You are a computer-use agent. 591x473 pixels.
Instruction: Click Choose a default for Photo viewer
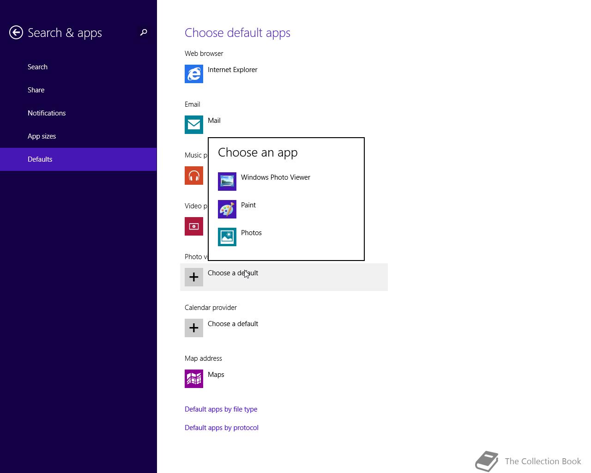[x=284, y=277]
